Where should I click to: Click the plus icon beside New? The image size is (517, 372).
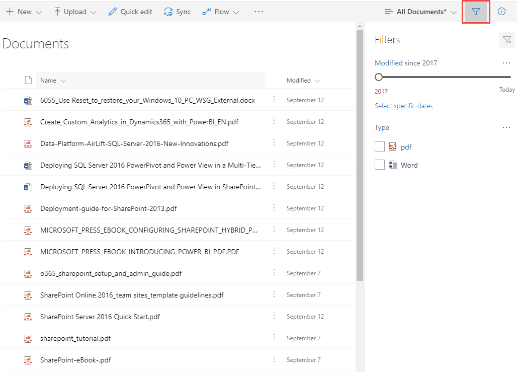pyautogui.click(x=10, y=12)
